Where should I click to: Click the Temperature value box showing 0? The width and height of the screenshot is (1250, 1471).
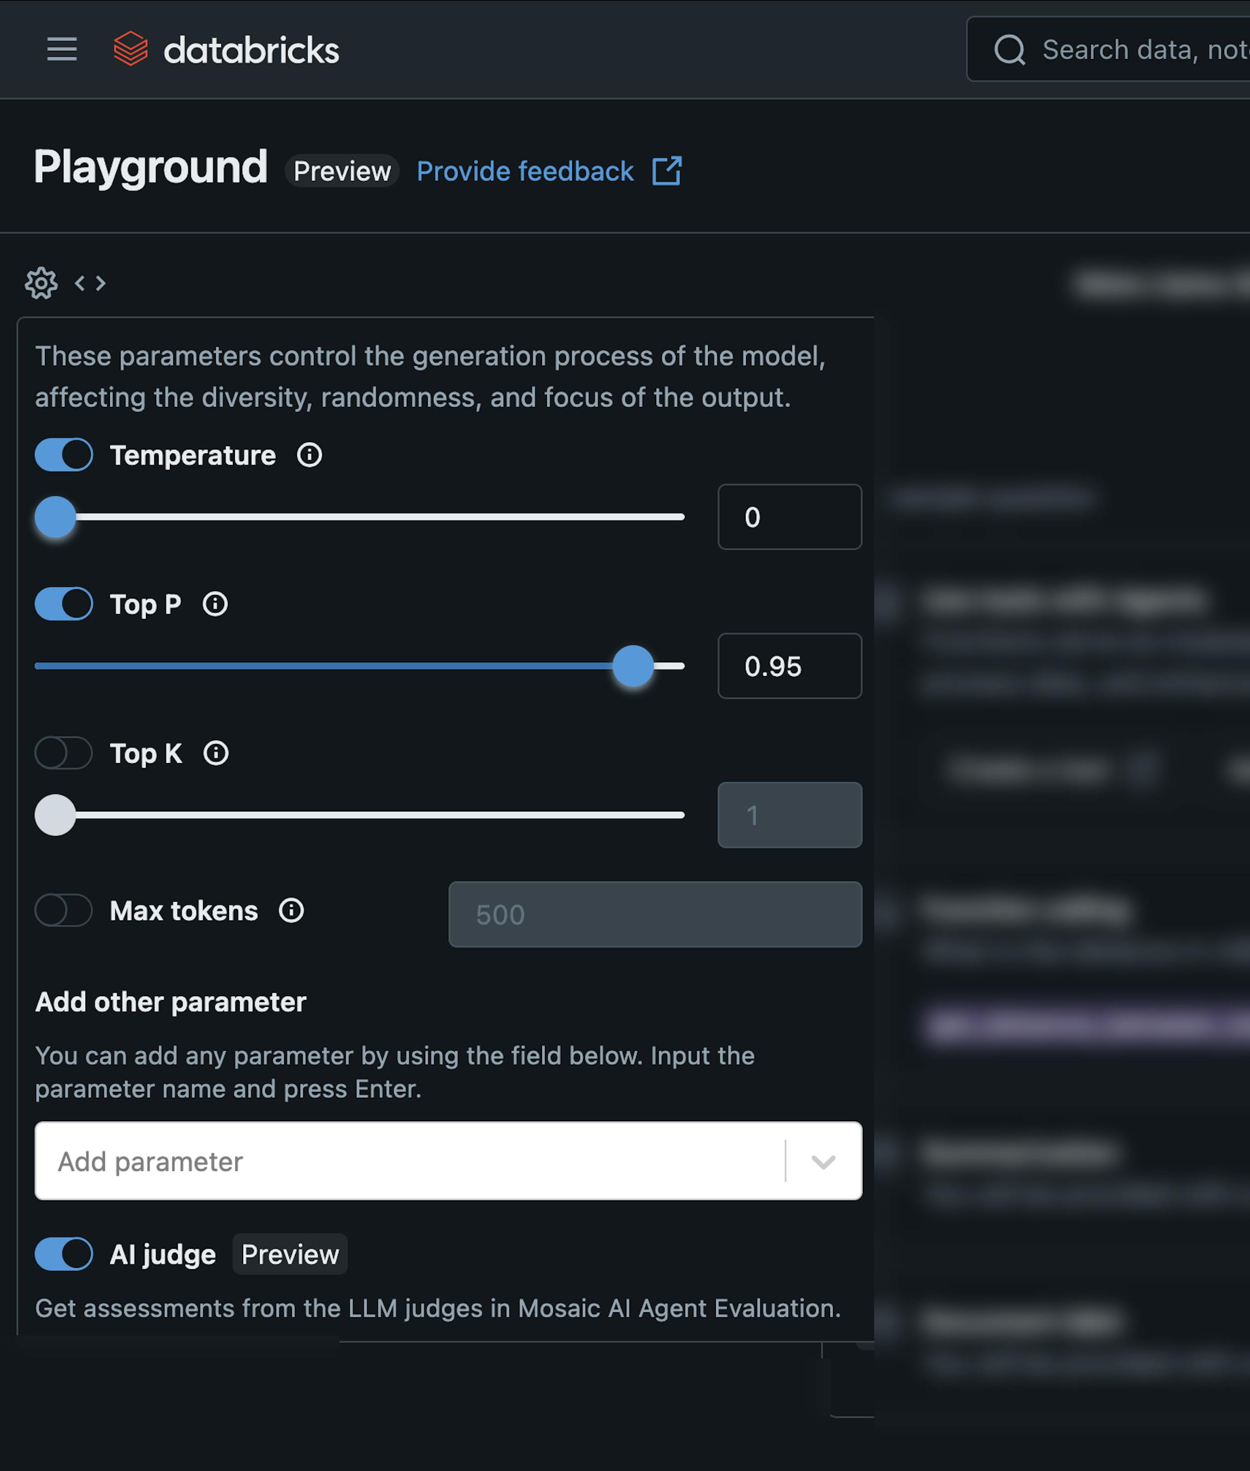(790, 517)
